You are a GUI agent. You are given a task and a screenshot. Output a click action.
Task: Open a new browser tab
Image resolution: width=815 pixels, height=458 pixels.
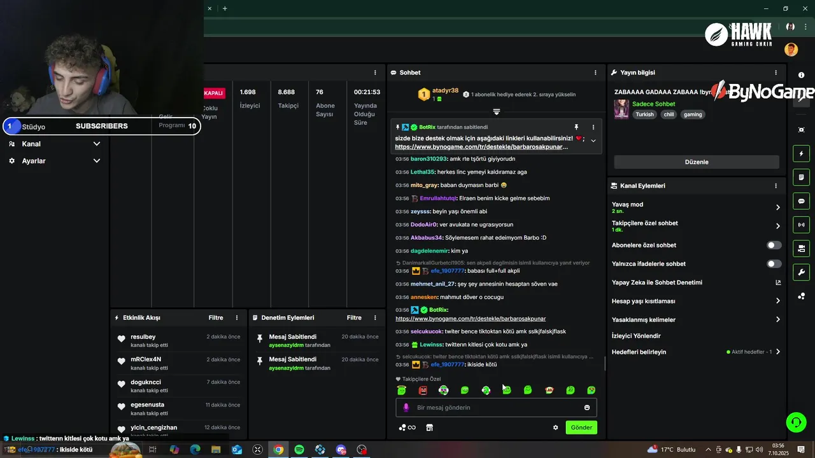(225, 8)
